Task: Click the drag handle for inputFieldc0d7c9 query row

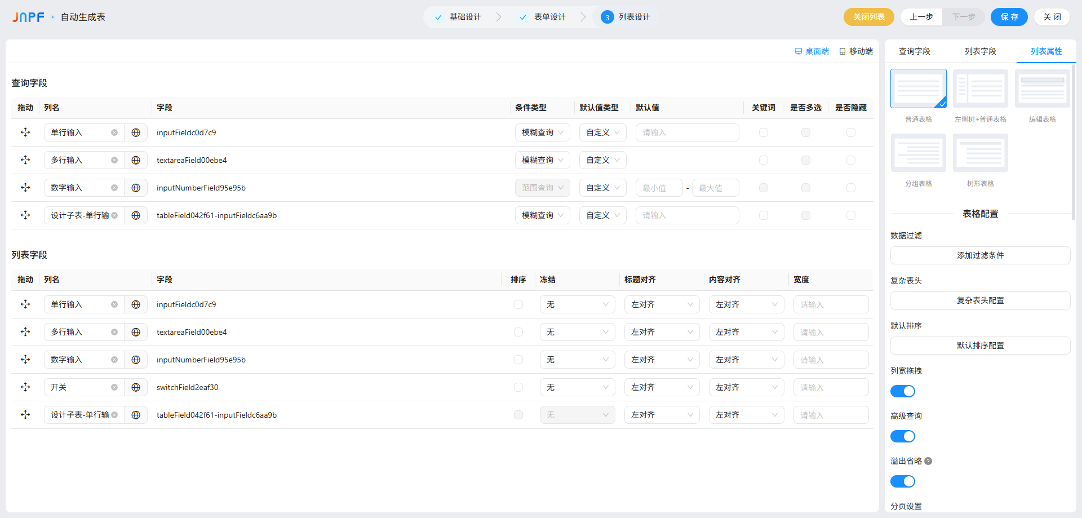Action: (25, 132)
